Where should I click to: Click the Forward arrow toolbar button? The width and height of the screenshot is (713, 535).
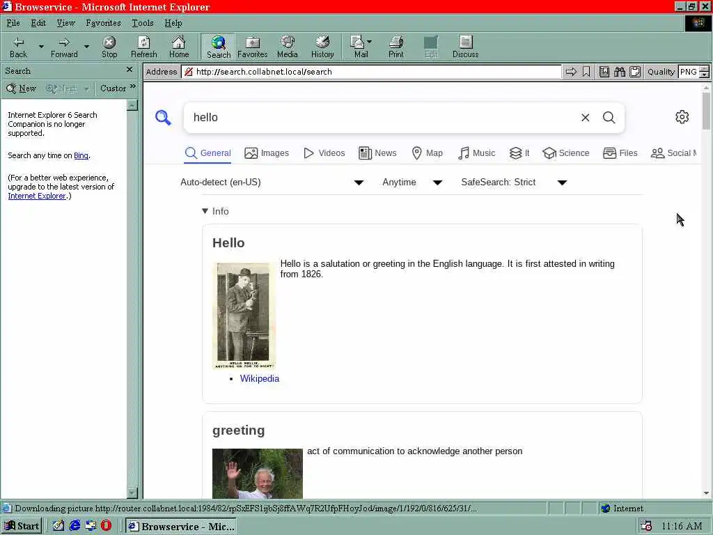click(x=64, y=47)
